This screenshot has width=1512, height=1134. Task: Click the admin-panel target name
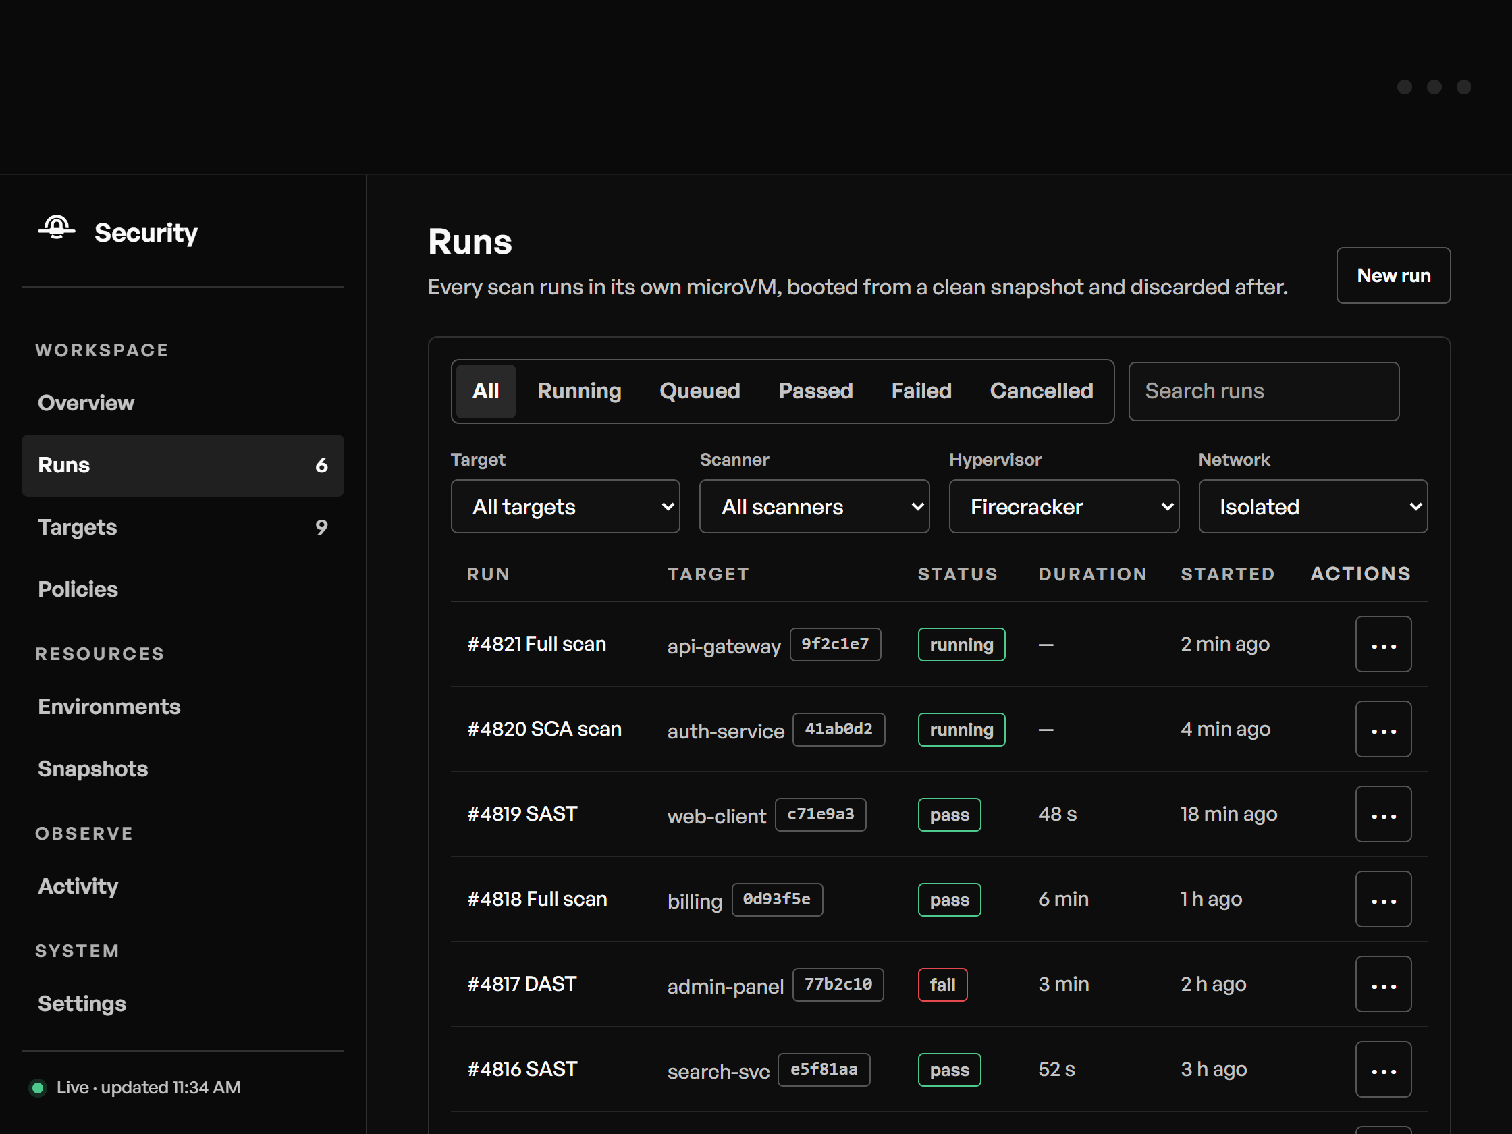[724, 986]
